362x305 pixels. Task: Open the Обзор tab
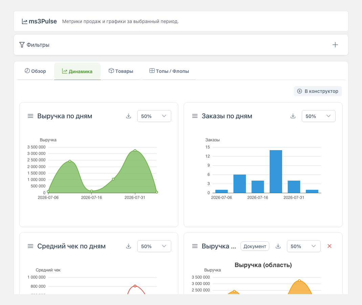point(35,71)
